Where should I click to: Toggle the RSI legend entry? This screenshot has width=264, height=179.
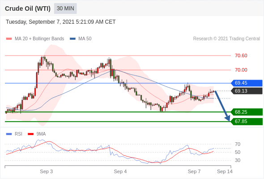(x=14, y=134)
